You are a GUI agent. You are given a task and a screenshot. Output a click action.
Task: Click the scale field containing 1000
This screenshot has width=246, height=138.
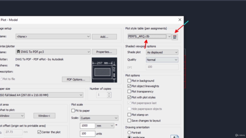point(88,126)
